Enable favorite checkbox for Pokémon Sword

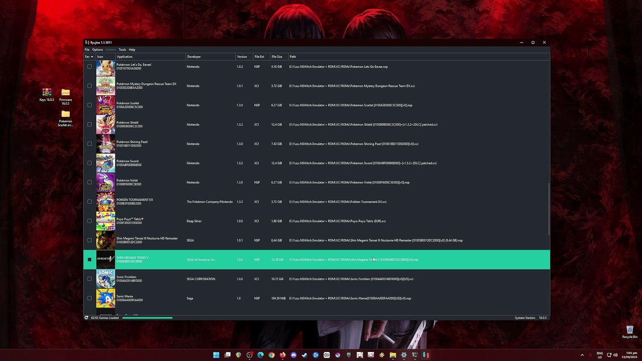click(89, 163)
